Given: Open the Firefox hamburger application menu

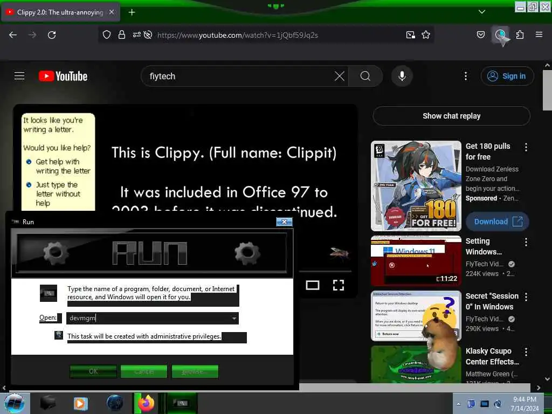Looking at the screenshot, I should click(539, 34).
